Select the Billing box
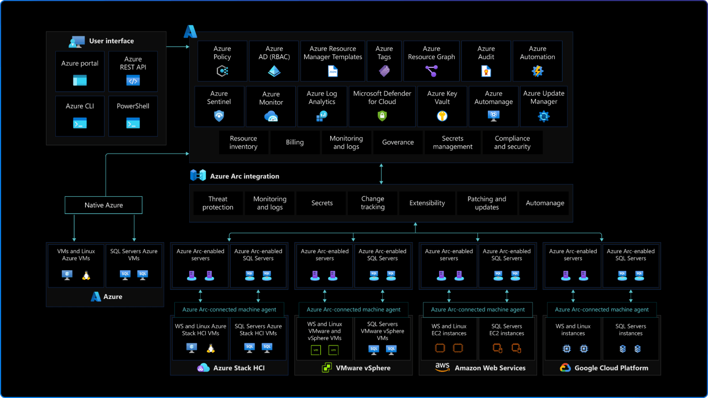 point(295,143)
